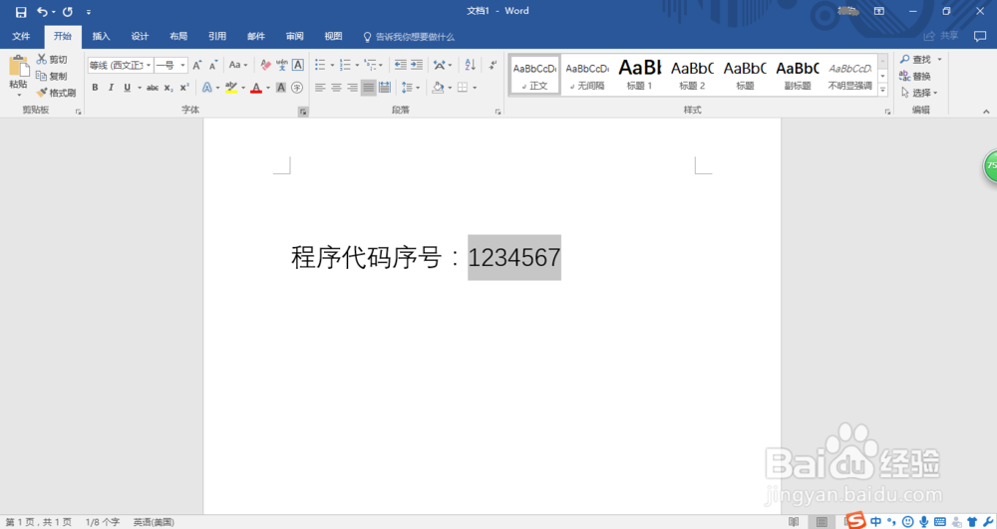
Task: Click 替换 replace button
Action: tap(915, 76)
